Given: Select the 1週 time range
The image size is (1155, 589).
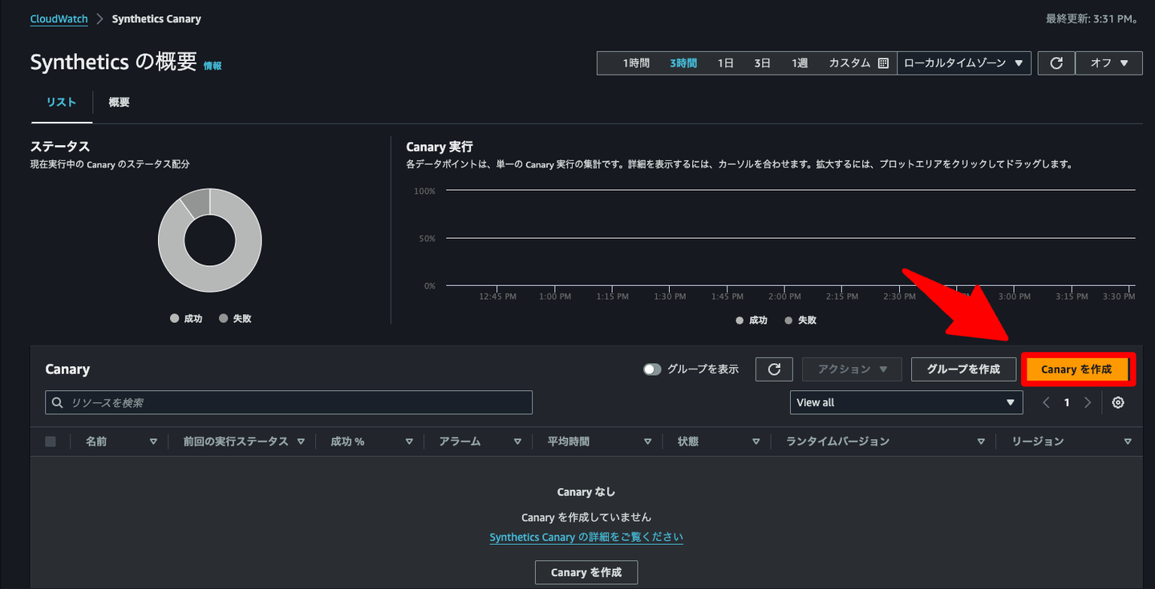Looking at the screenshot, I should (x=800, y=63).
